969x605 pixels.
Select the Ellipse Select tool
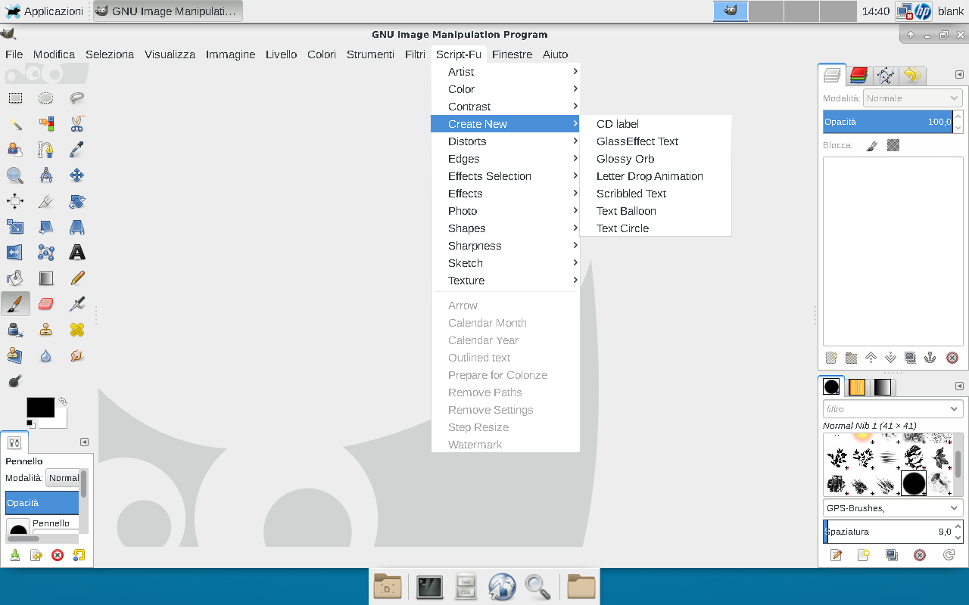[46, 98]
